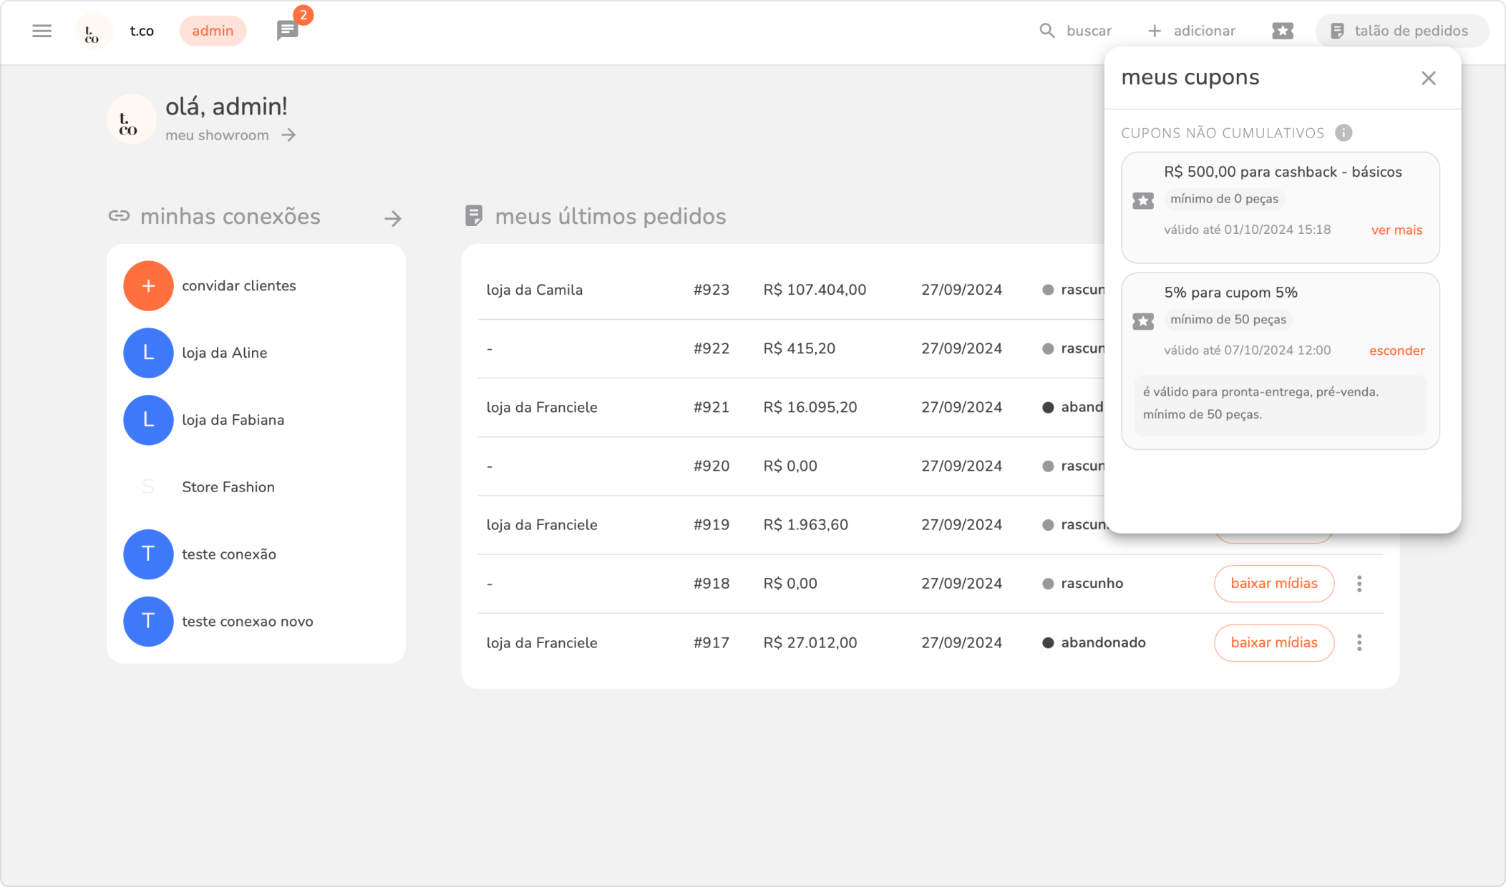Open options menu for order #917
The width and height of the screenshot is (1506, 887).
(x=1359, y=642)
